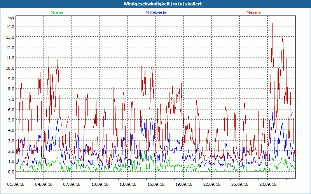Image resolution: width=311 pixels, height=194 pixels.
Task: Click the 28.09.16 date label
Action: [267, 184]
